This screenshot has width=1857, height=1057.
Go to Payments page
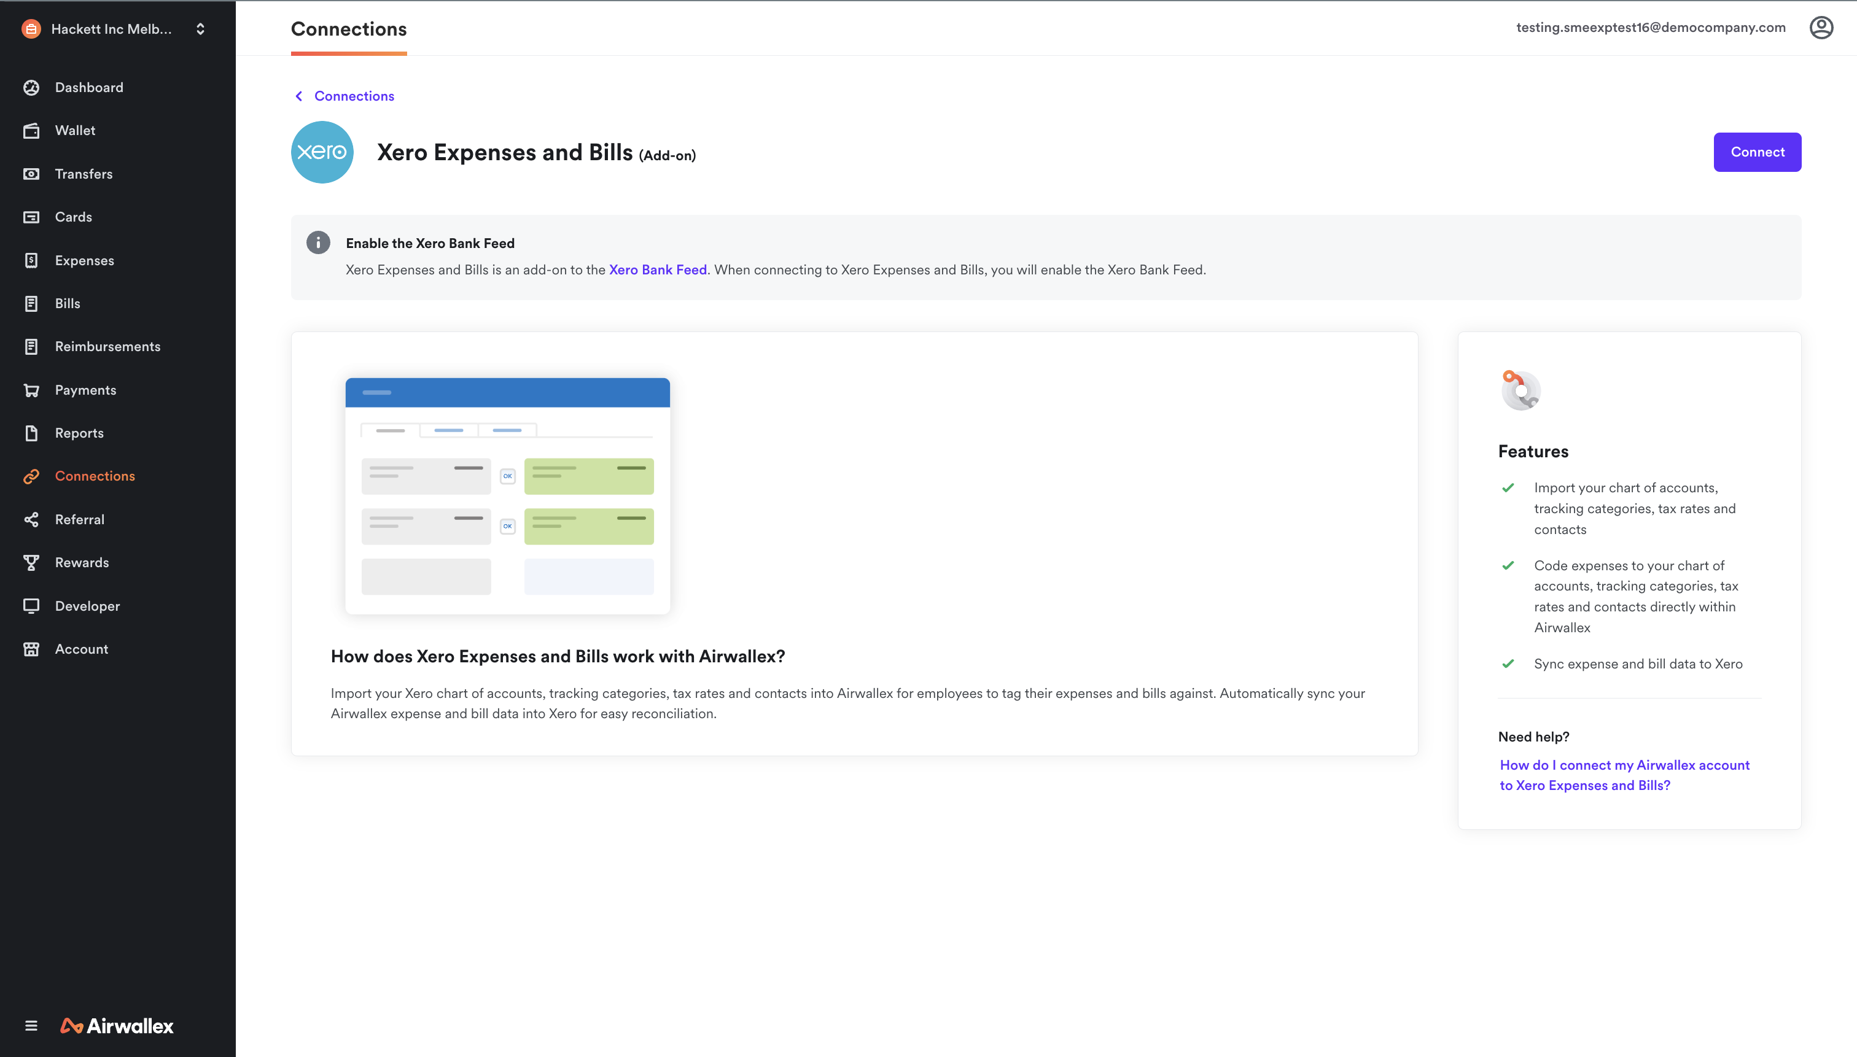86,390
